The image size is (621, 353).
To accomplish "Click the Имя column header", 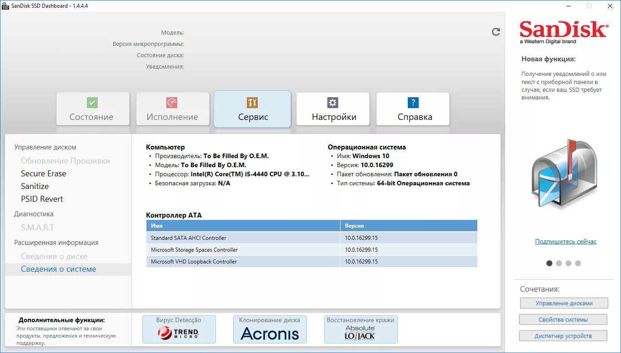I will click(243, 226).
